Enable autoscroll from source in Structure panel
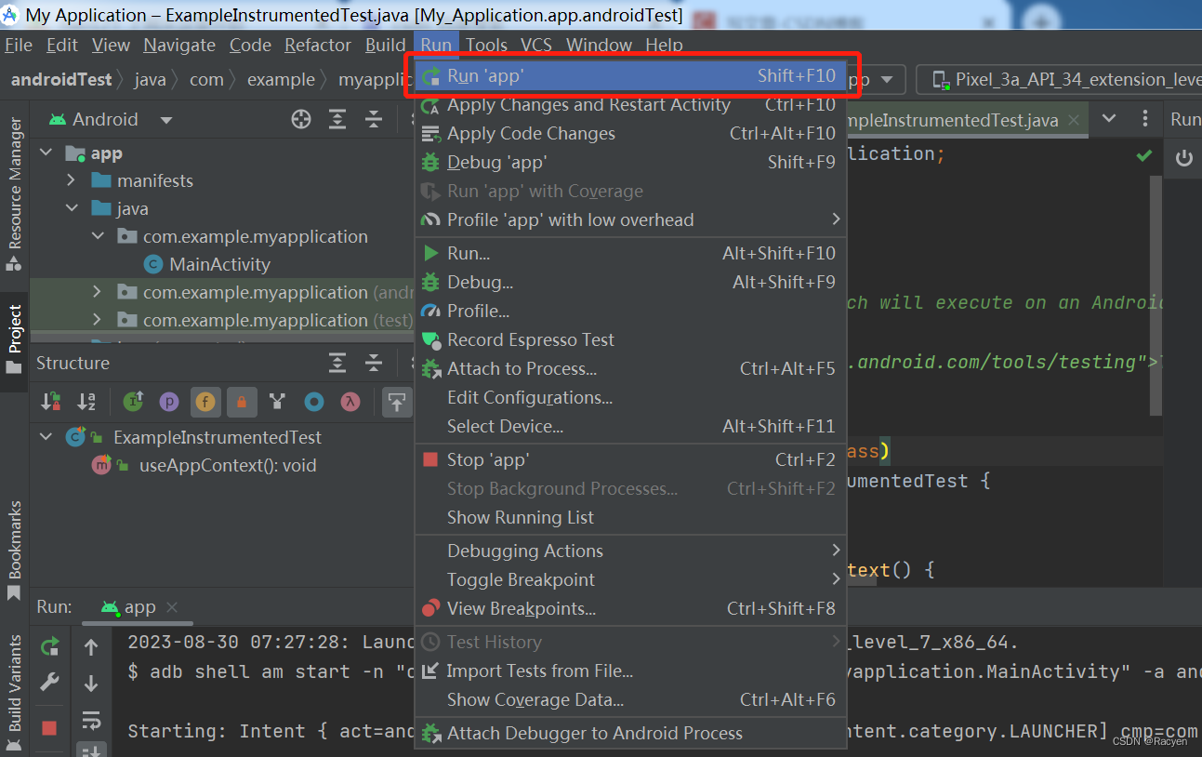 pyautogui.click(x=397, y=401)
